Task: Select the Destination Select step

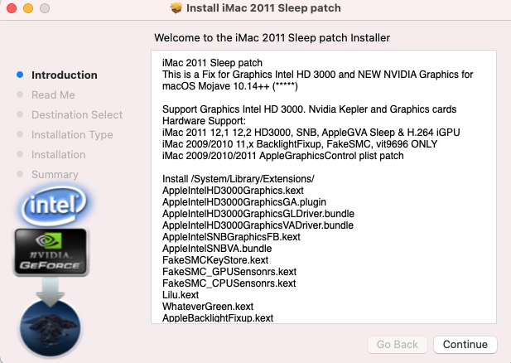Action: click(77, 115)
